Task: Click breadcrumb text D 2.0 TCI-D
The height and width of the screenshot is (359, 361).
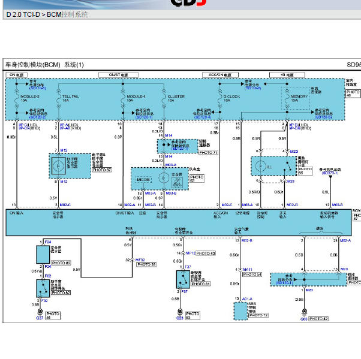Action: [23, 14]
